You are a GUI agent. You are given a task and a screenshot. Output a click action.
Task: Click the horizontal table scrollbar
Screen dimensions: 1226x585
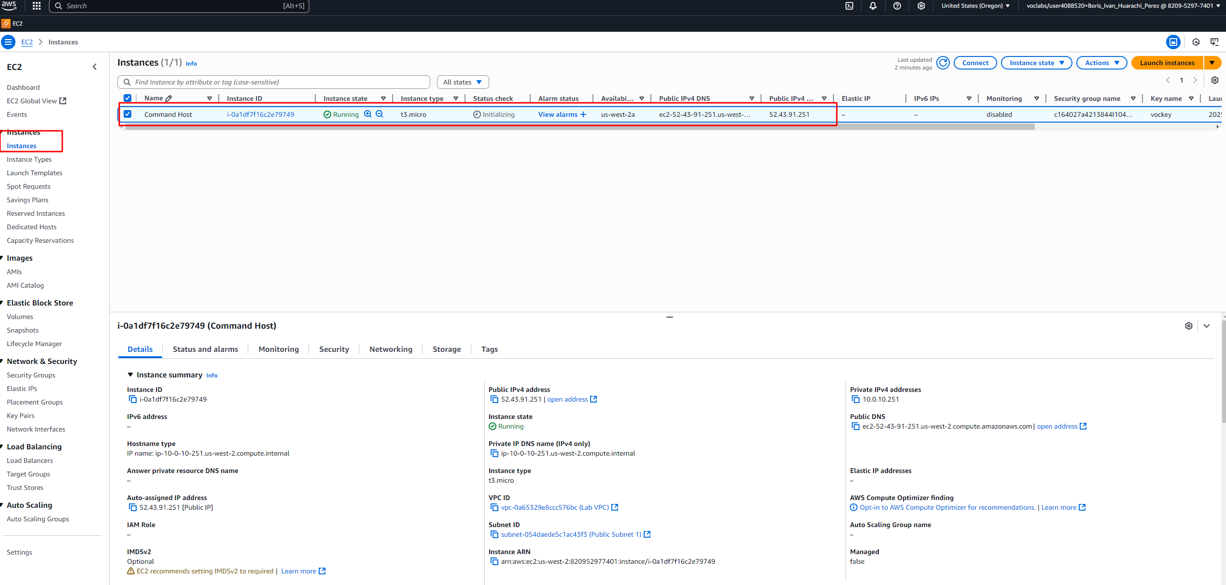tap(579, 127)
